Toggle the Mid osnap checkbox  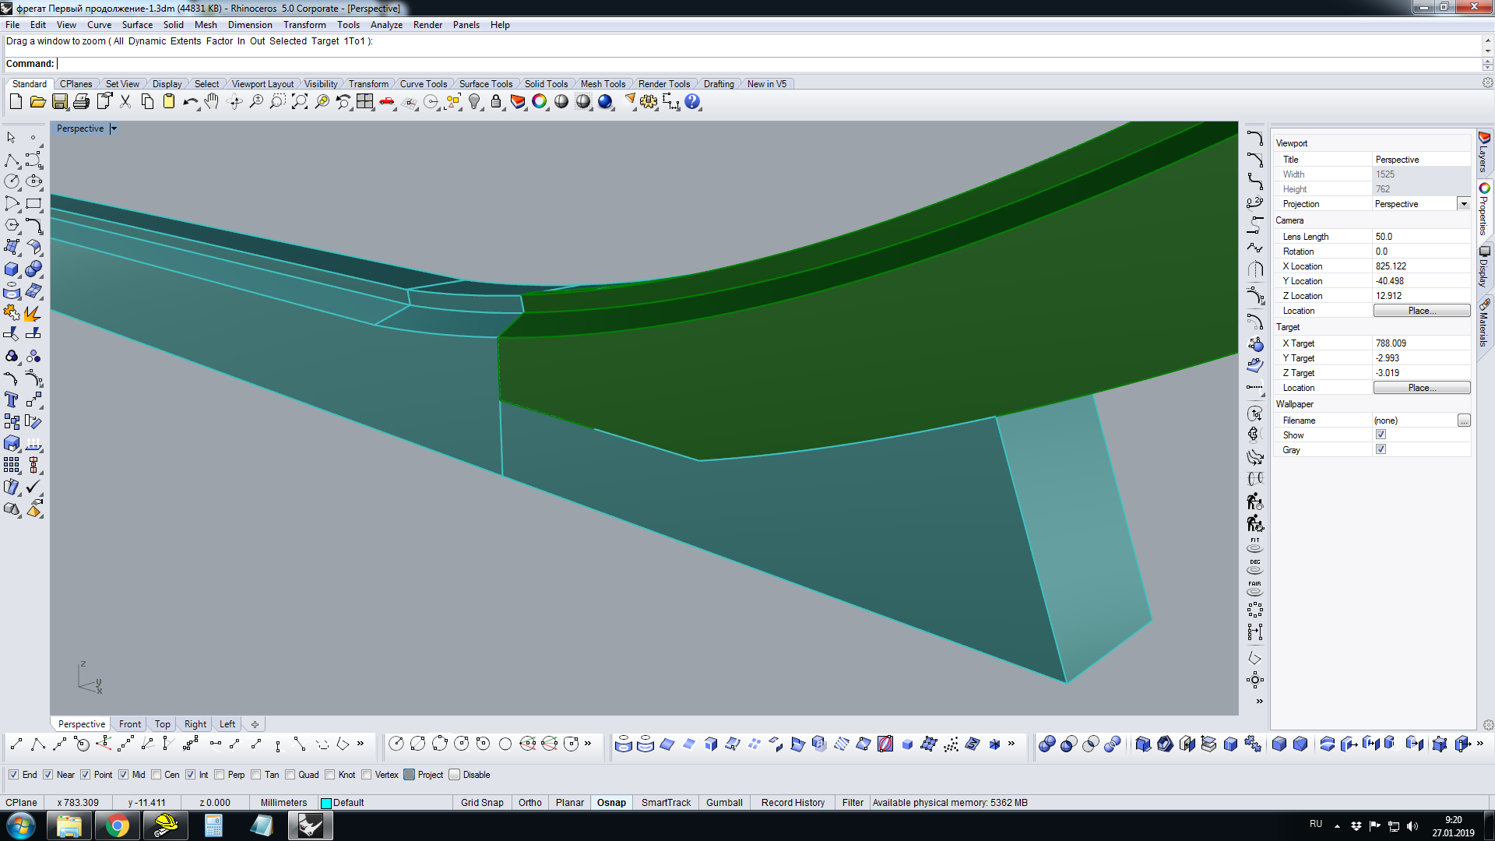[124, 775]
